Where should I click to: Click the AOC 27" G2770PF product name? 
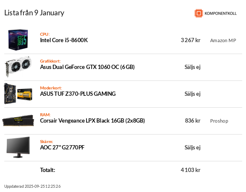[62, 147]
